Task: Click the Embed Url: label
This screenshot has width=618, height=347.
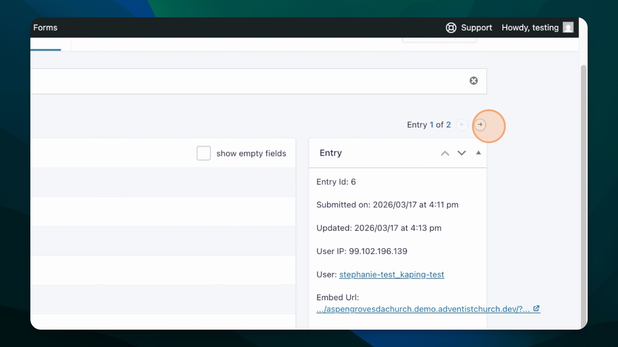Action: (x=337, y=297)
